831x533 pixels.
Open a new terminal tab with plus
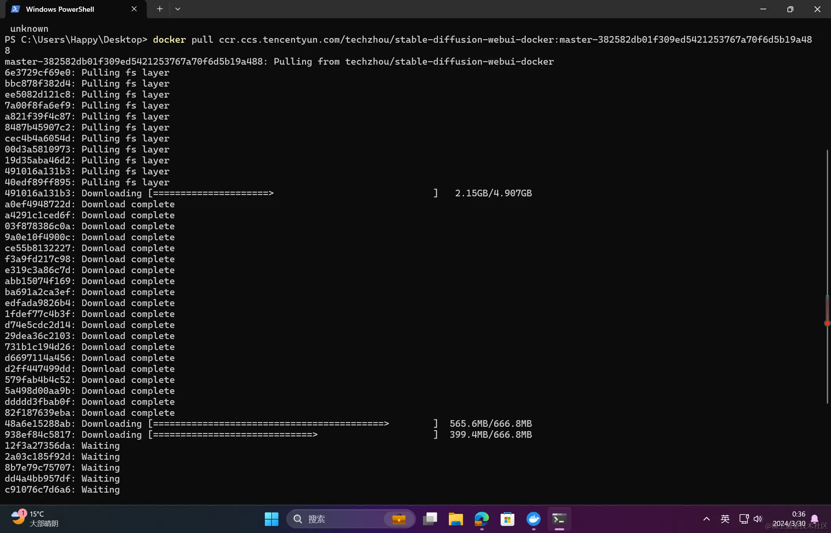159,9
